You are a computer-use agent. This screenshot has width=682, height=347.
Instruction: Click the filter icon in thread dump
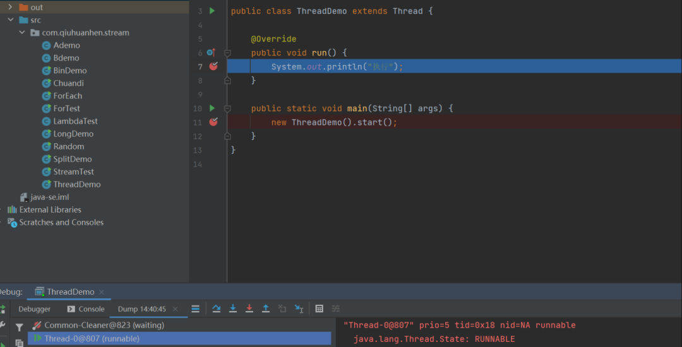(x=20, y=327)
